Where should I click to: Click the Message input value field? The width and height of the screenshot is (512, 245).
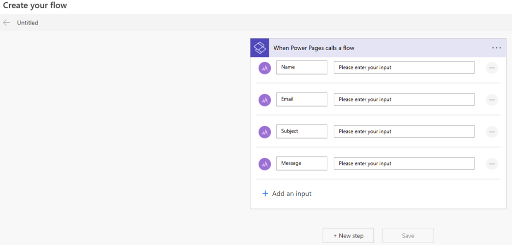click(403, 163)
